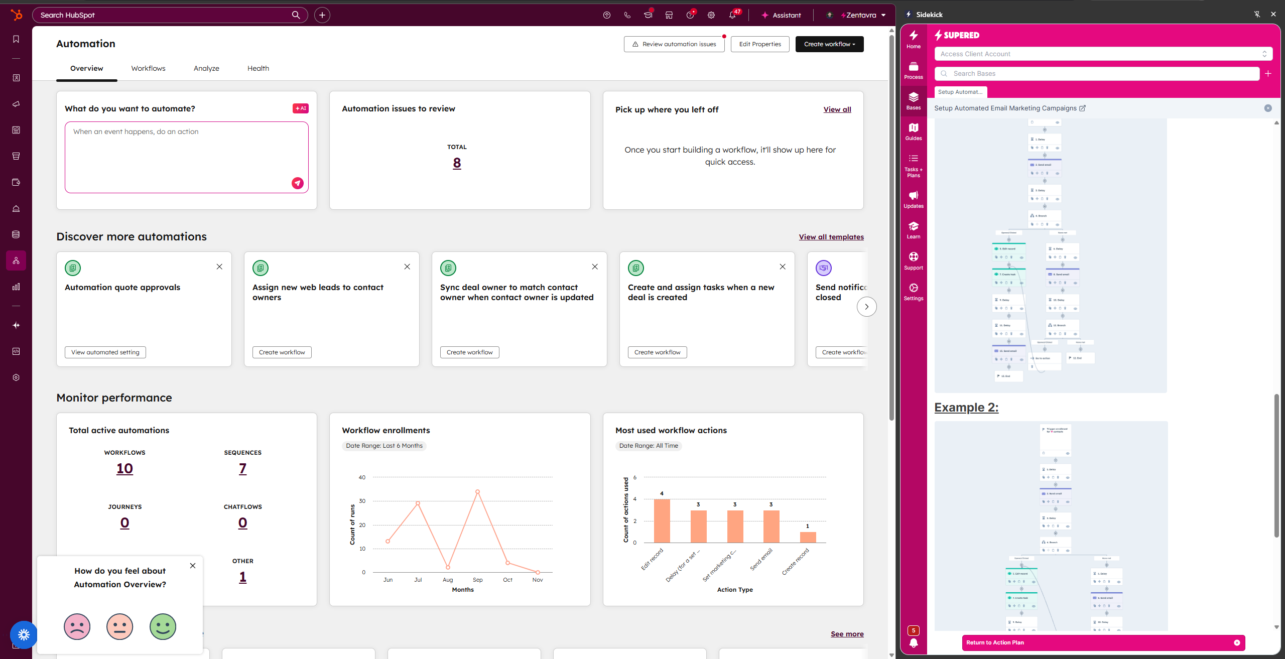Viewport: 1285px width, 659px height.
Task: Open HubSpot Academy graduation cap icon
Action: pos(648,15)
